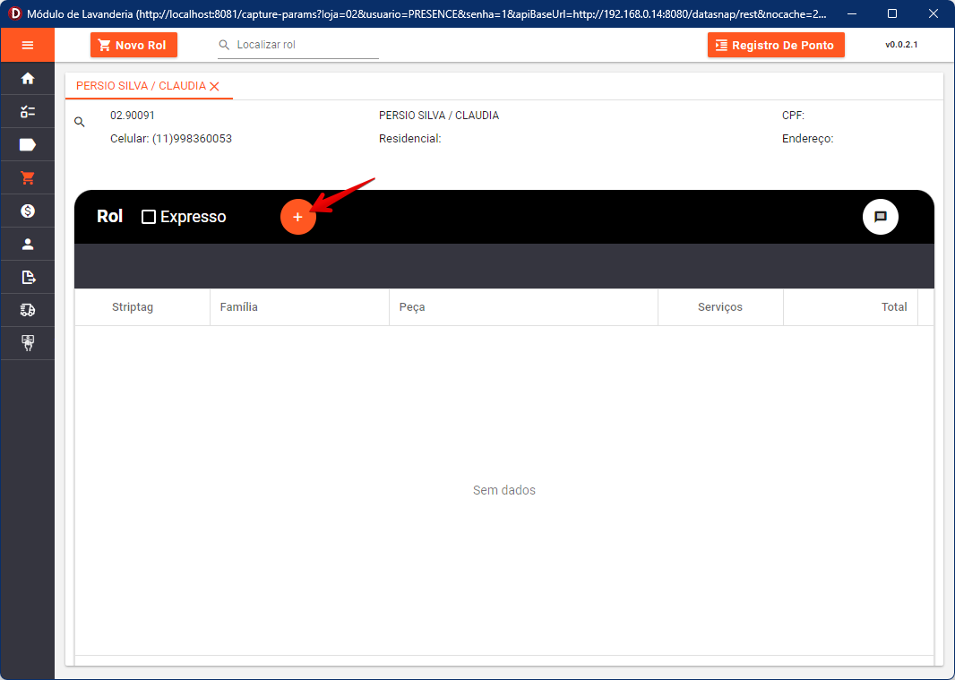Click the Residencial: label

pos(410,138)
